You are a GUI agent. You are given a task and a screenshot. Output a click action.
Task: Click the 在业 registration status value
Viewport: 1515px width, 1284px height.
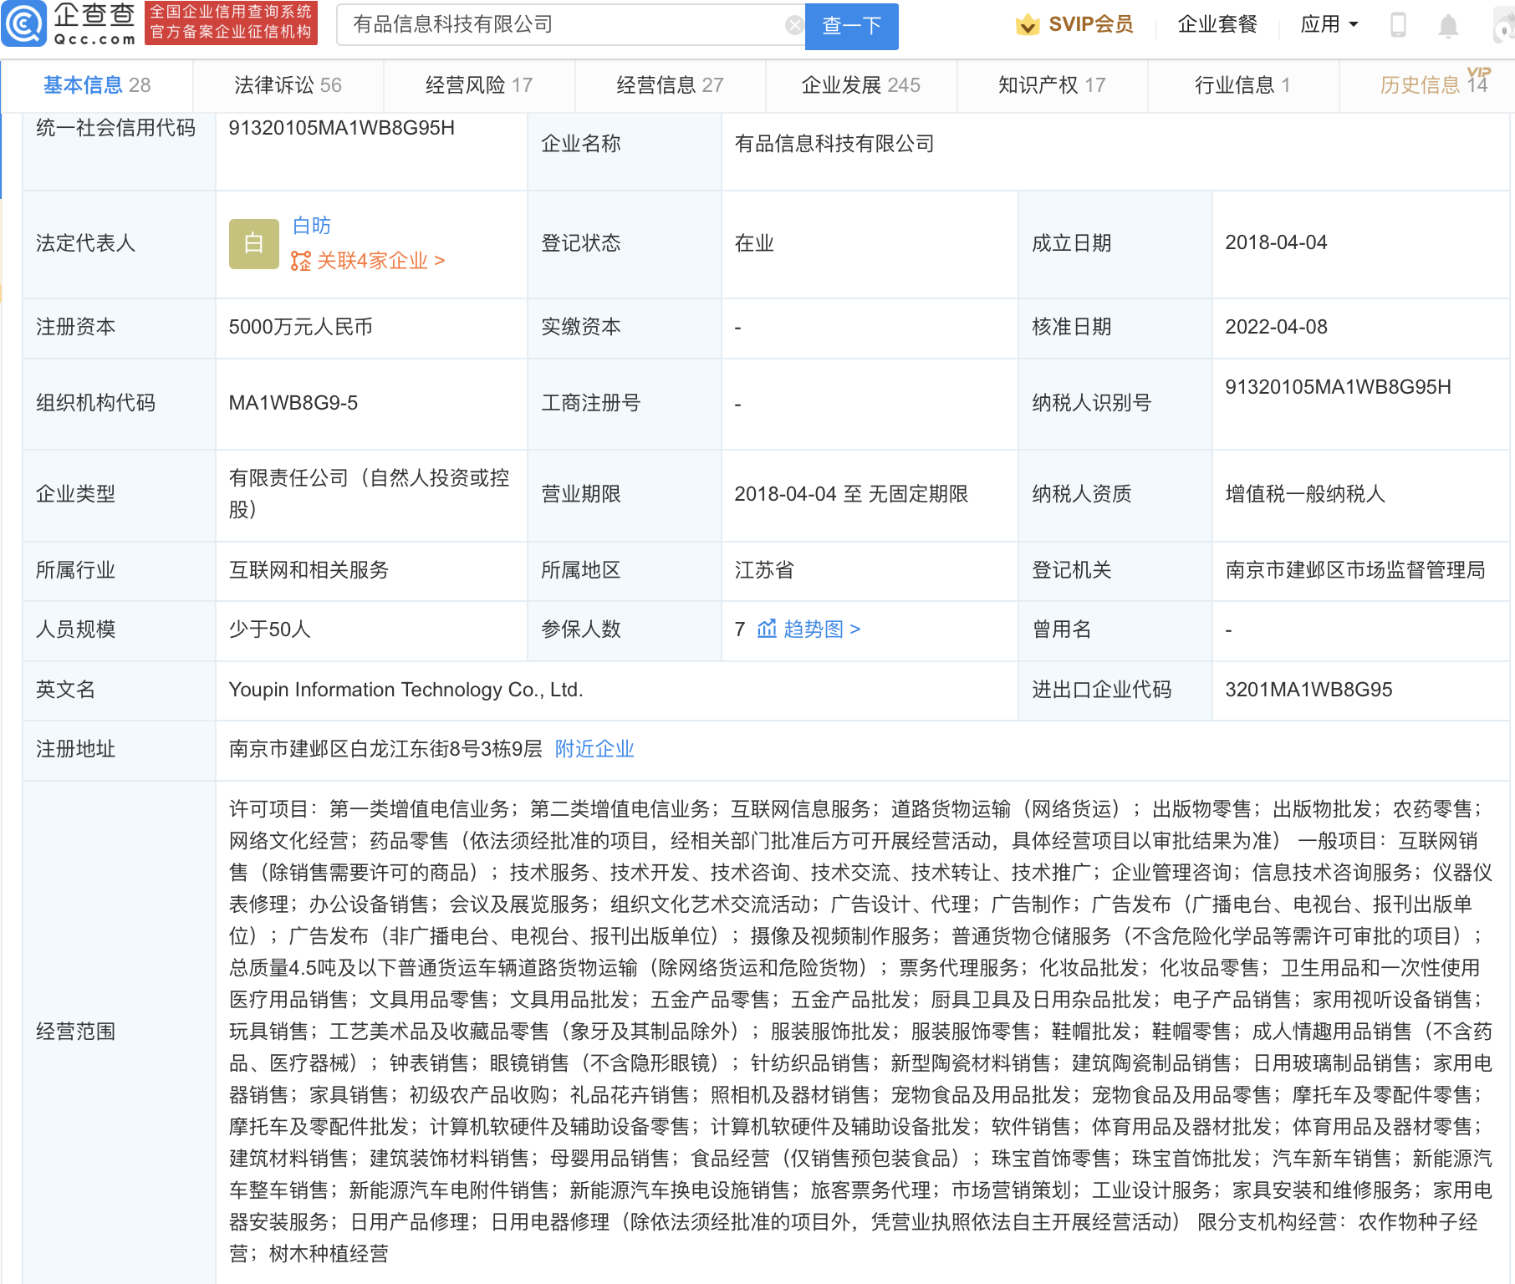(754, 243)
